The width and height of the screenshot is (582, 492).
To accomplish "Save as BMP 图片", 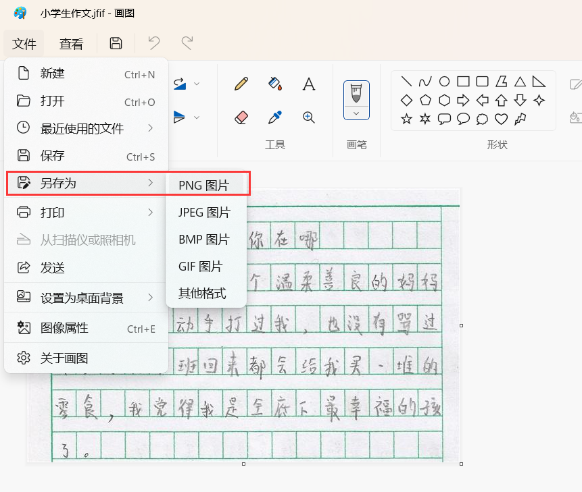I will 206,240.
